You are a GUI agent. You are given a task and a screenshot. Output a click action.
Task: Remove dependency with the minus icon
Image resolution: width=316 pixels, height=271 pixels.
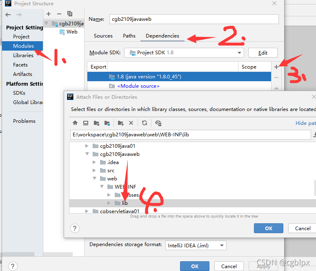276,78
